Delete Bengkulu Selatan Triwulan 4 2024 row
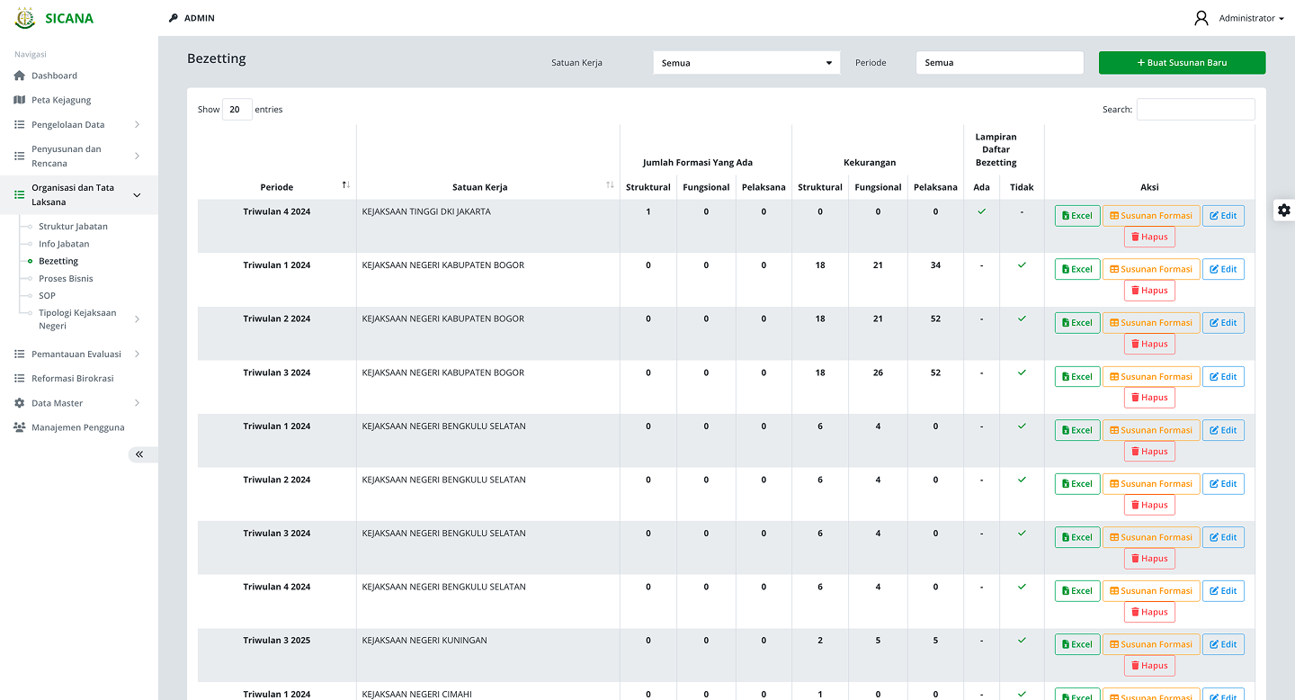1295x700 pixels. tap(1149, 612)
